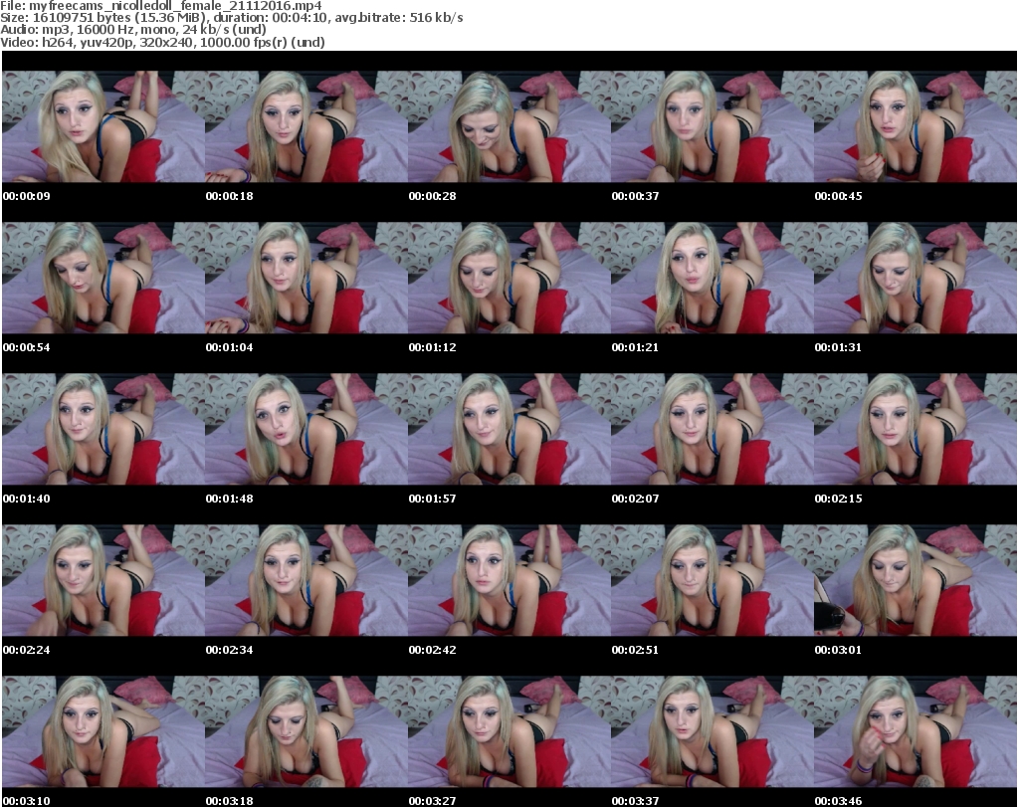
Task: Open the frame above 00:01:31
Action: click(916, 278)
